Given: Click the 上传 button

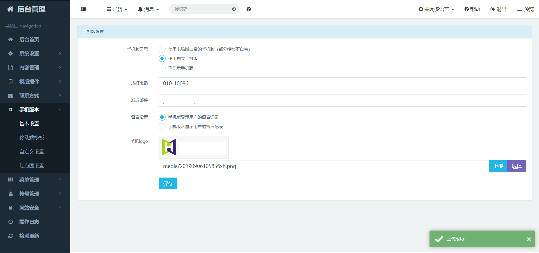Looking at the screenshot, I should tap(498, 166).
